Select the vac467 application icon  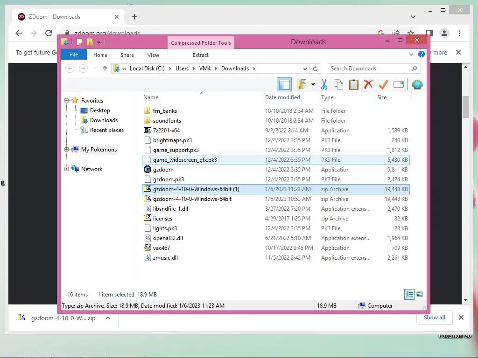click(147, 248)
